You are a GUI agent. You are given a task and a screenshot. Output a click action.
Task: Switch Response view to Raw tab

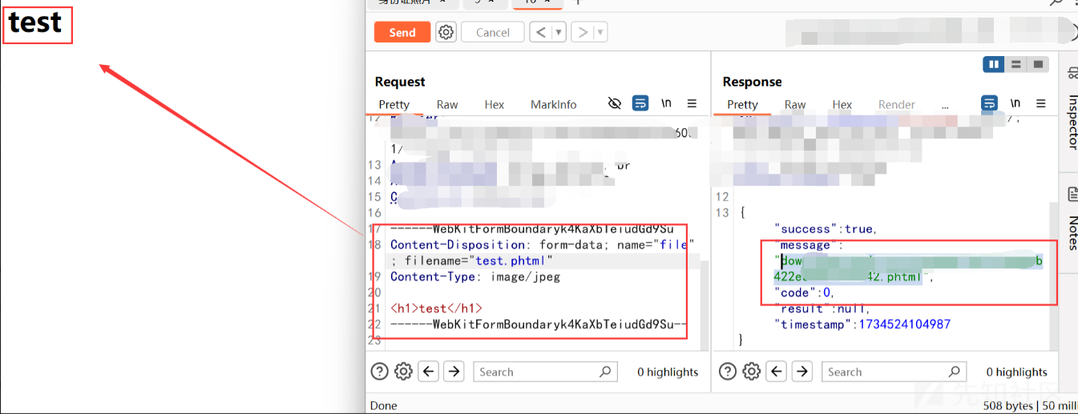pyautogui.click(x=795, y=104)
